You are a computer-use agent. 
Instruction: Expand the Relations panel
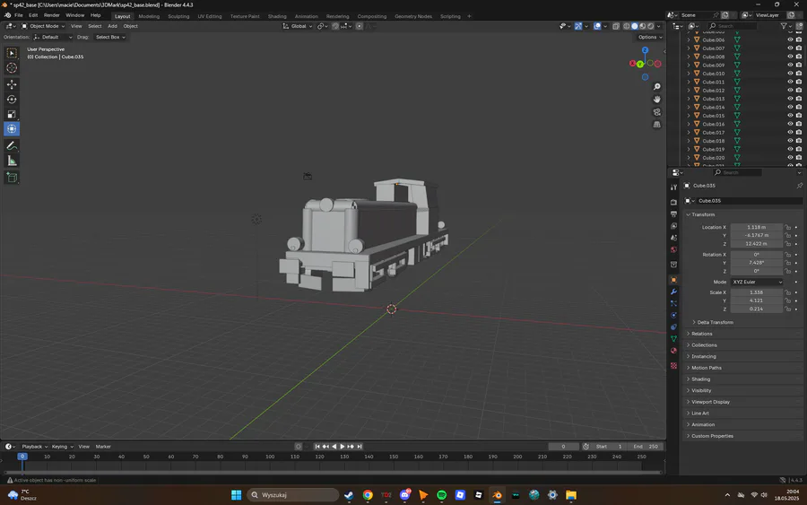[x=701, y=334]
